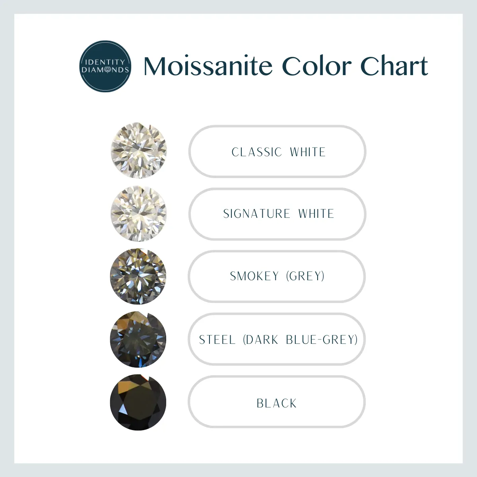Click the Black pill label
Viewport: 477px width, 477px height.
coord(277,402)
